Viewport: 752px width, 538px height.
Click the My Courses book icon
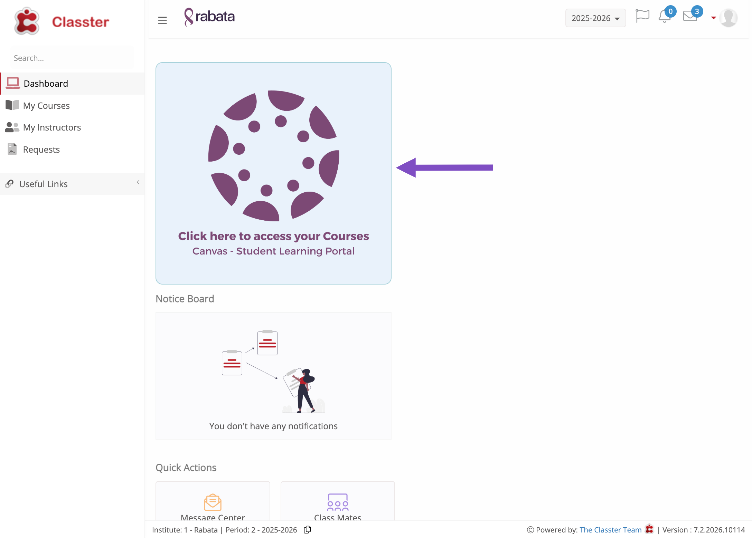12,105
